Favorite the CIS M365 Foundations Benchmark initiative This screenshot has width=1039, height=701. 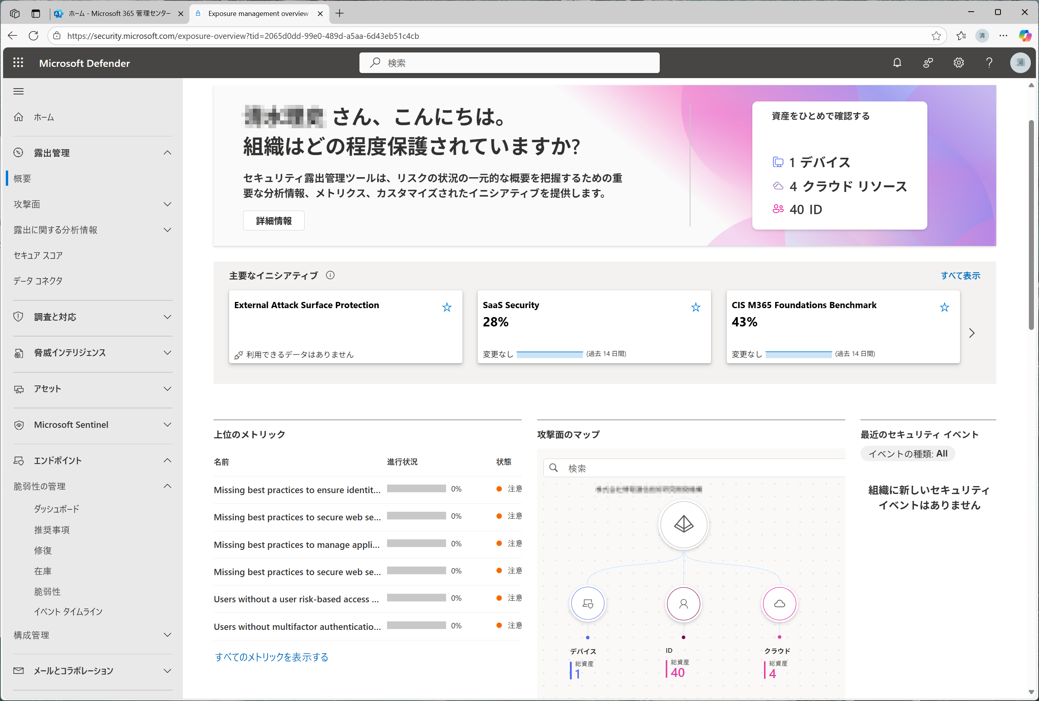pos(944,307)
